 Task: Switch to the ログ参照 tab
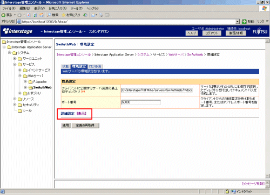click(95, 66)
